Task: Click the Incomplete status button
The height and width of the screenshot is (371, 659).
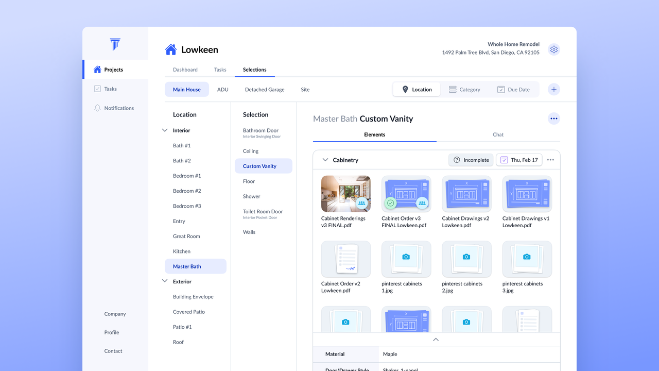Action: coord(471,160)
